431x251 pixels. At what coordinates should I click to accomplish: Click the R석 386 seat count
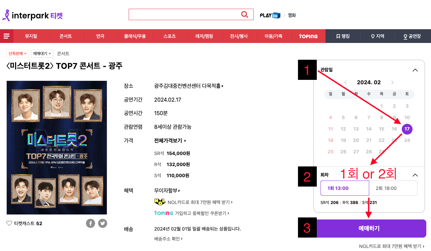coord(350,203)
